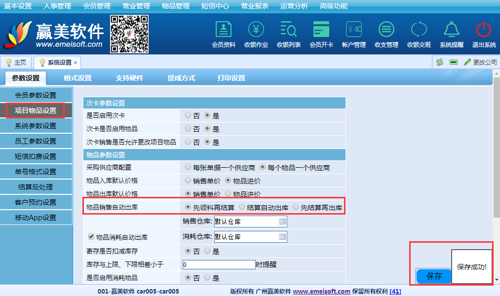Click the 收支管理 income-expense icon

pyautogui.click(x=386, y=31)
